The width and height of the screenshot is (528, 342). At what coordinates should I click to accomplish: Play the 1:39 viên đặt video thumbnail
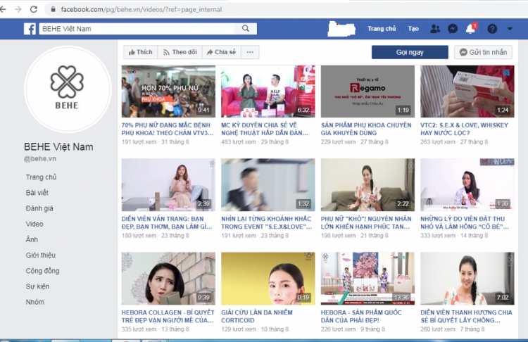[x=467, y=185]
